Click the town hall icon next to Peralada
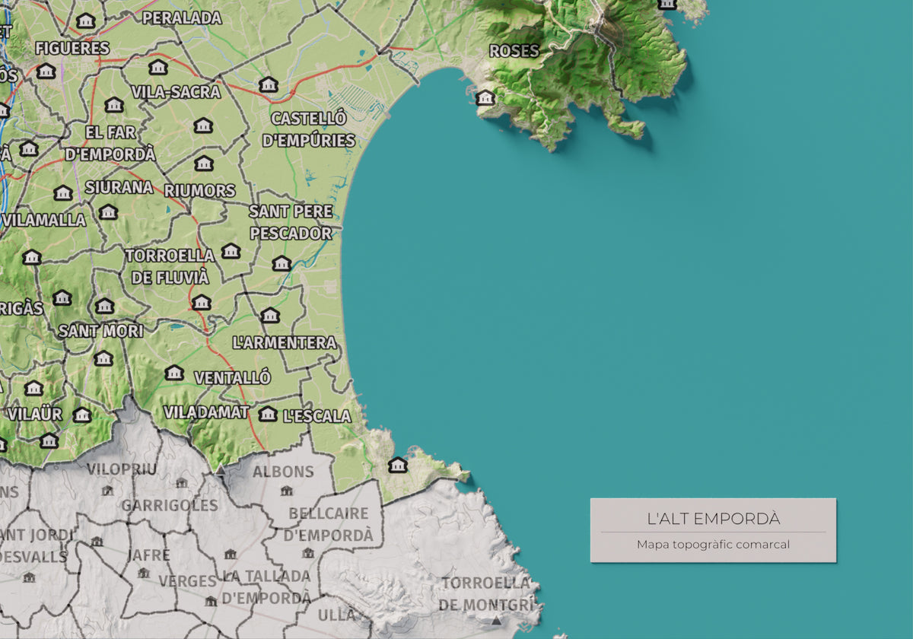 [x=86, y=21]
